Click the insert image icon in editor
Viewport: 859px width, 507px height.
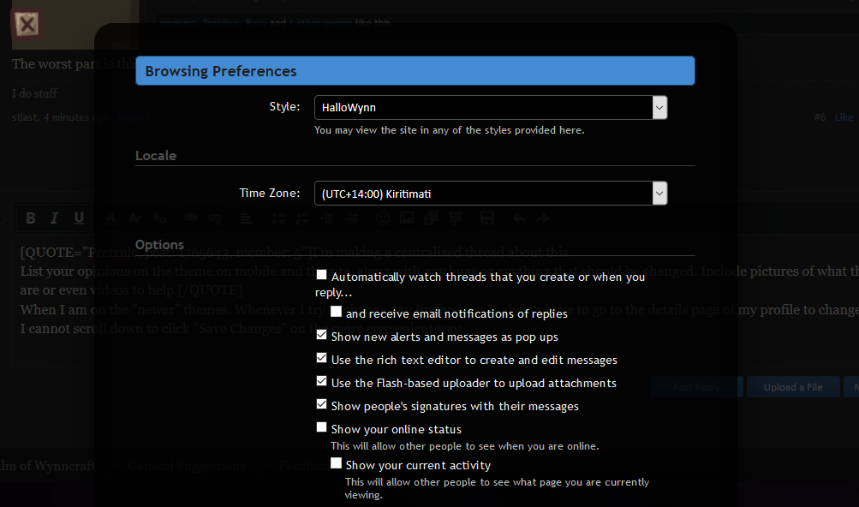click(x=407, y=218)
